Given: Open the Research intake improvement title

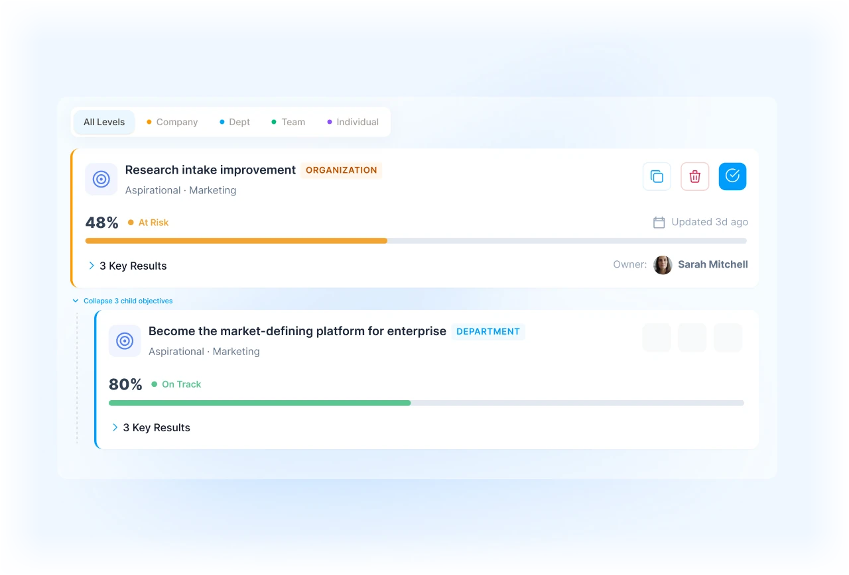Looking at the screenshot, I should tap(210, 170).
